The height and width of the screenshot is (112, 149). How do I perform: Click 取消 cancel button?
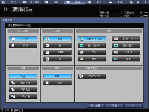click(114, 106)
